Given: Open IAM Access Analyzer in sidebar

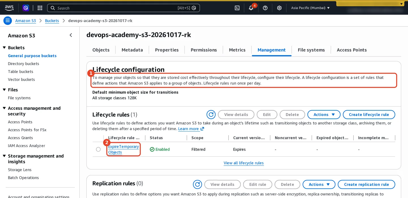Looking at the screenshot, I should pyautogui.click(x=27, y=146).
